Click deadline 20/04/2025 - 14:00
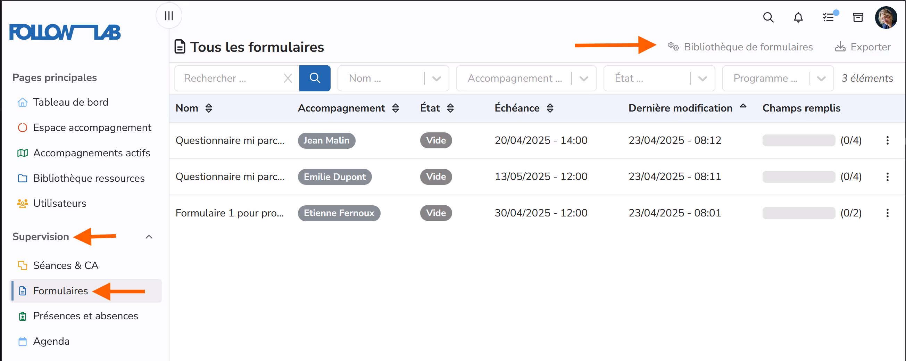The height and width of the screenshot is (361, 906). pos(541,140)
